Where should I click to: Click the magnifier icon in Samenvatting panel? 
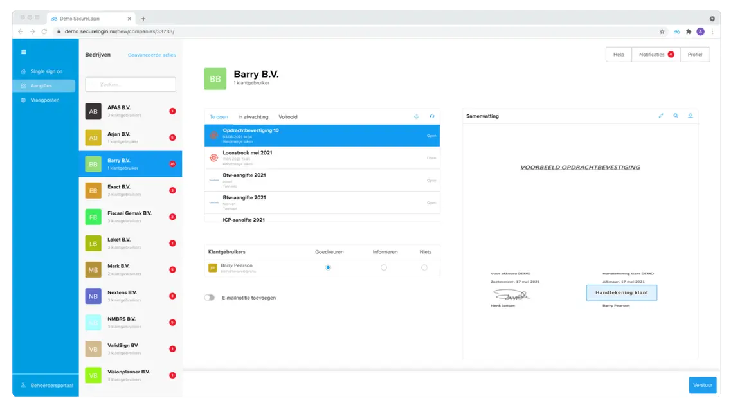click(x=676, y=116)
